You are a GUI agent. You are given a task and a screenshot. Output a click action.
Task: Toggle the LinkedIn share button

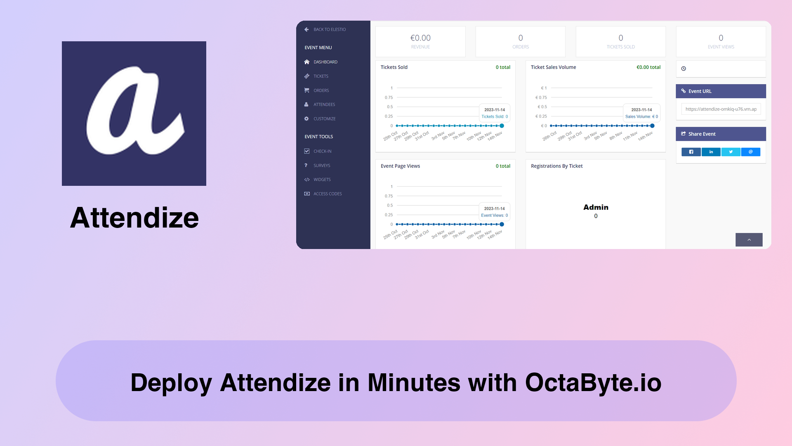[x=711, y=152]
